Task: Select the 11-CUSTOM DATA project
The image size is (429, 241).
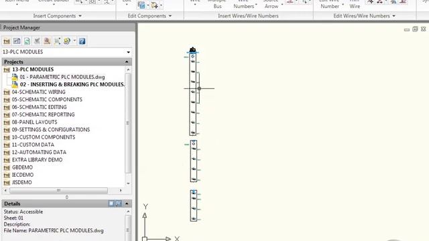Action: pos(33,145)
